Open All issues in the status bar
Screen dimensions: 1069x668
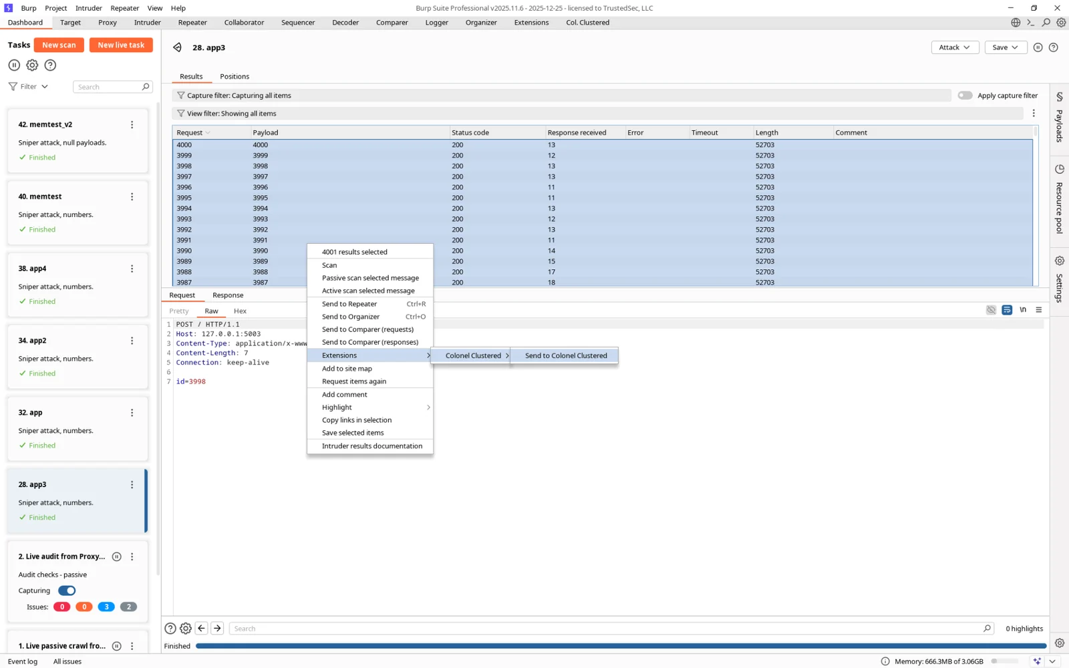pos(67,661)
